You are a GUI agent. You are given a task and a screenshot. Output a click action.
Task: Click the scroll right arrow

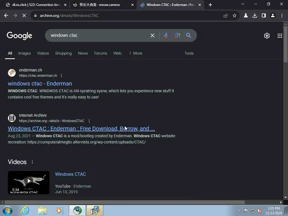click(x=281, y=202)
